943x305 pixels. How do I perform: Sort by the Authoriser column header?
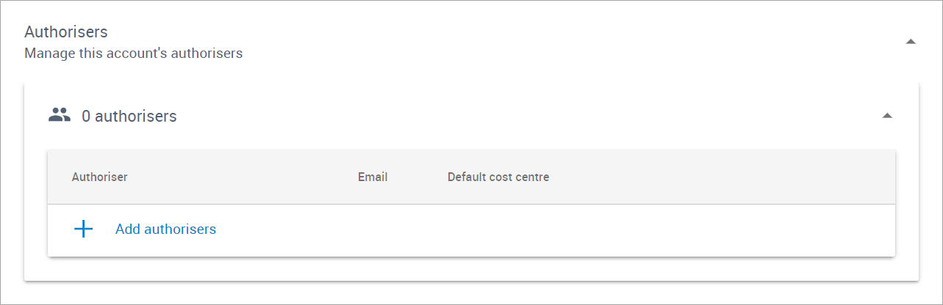pos(99,177)
